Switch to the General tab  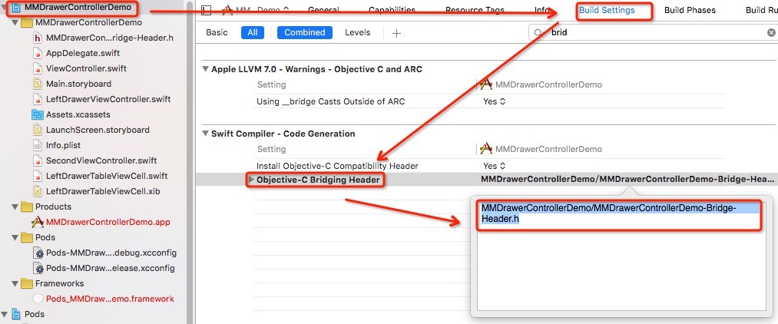tap(323, 10)
